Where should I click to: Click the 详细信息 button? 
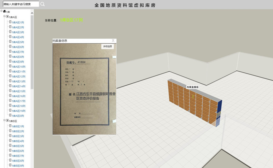107,46
